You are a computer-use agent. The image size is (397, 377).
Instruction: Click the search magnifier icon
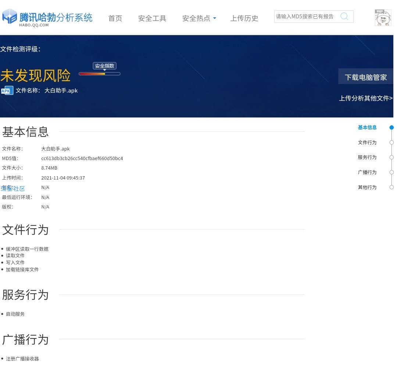click(344, 17)
